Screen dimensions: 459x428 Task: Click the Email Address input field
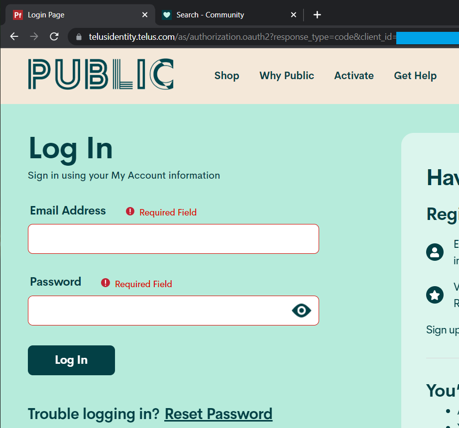click(x=173, y=239)
